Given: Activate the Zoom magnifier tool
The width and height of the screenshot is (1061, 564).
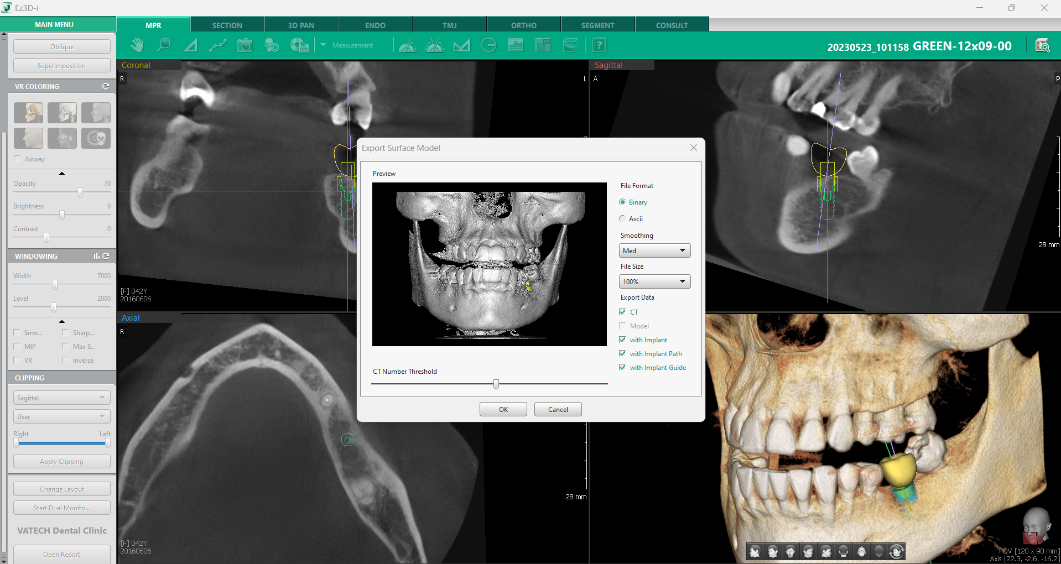Looking at the screenshot, I should (x=164, y=45).
